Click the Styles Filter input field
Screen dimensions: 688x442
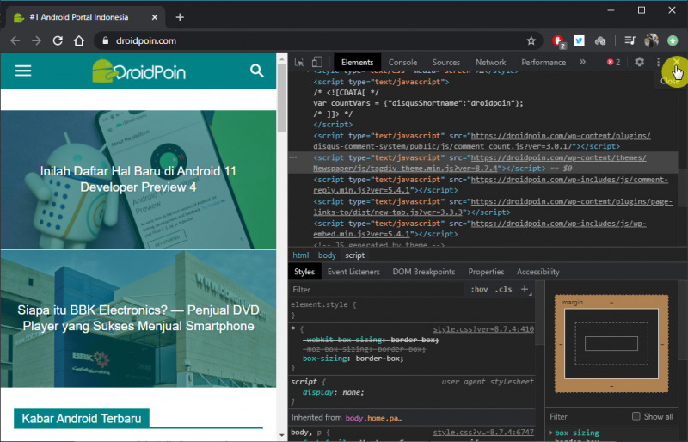tap(377, 290)
